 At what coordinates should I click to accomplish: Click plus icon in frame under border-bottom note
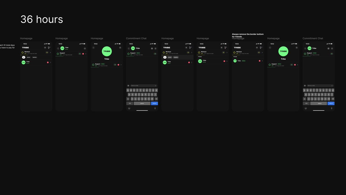pyautogui.click(x=257, y=48)
